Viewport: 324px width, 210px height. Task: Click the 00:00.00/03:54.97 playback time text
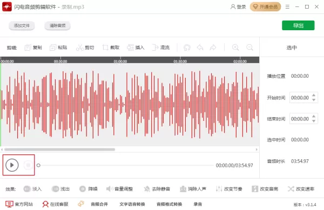click(x=234, y=165)
